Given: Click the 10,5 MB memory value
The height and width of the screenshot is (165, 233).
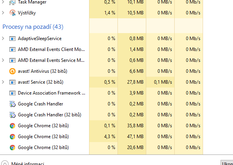Looking at the screenshot, I should pos(135,13).
